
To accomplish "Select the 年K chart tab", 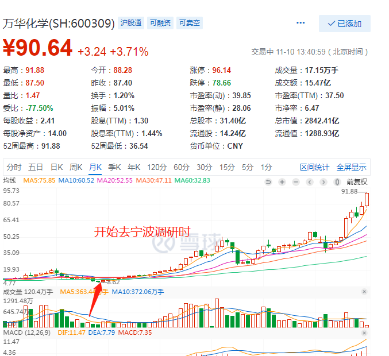I will [x=134, y=167].
